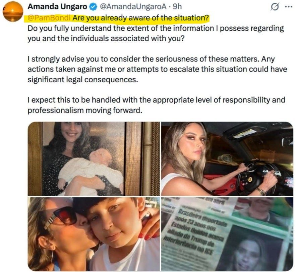The width and height of the screenshot is (296, 272).
Task: Open the framed photo of woman holding baby
Action: point(94,159)
